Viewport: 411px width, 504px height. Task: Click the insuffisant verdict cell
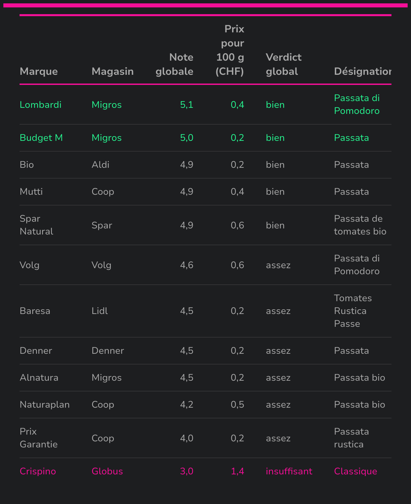pos(289,471)
